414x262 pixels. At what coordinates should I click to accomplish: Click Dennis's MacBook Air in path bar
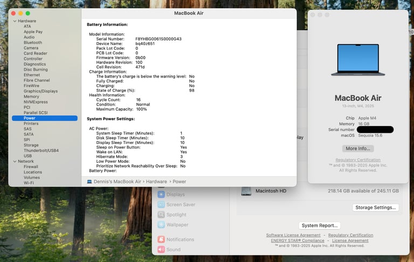coord(117,182)
